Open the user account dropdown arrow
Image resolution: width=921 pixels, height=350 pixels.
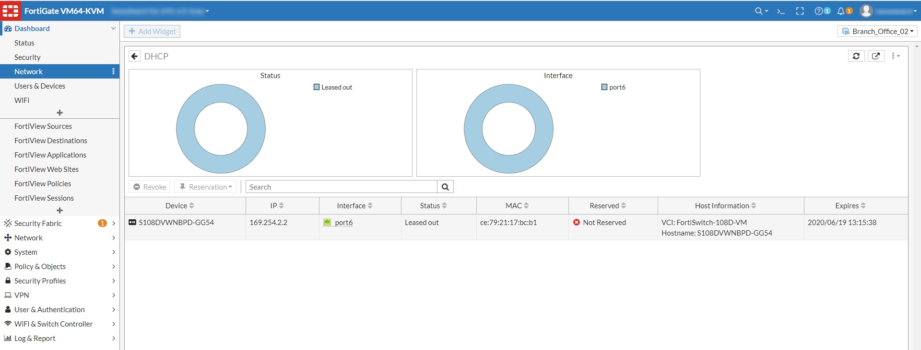coord(915,11)
